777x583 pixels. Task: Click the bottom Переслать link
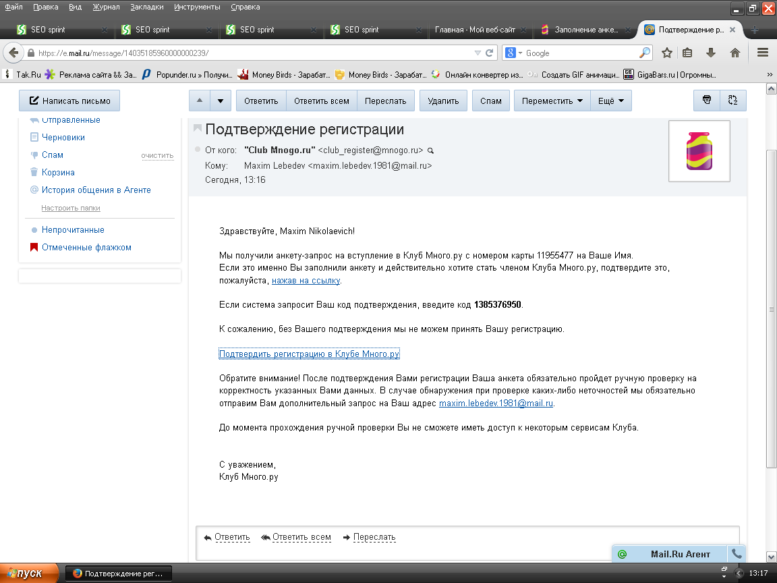(374, 537)
